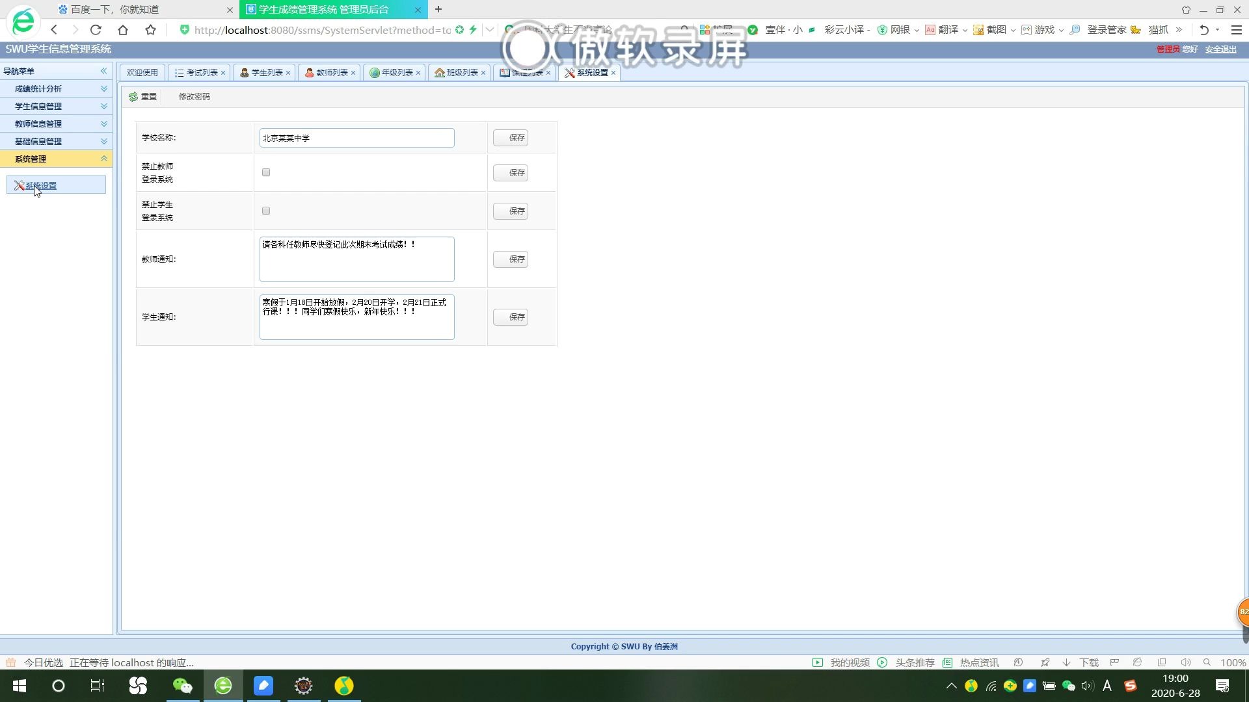Image resolution: width=1249 pixels, height=702 pixels.
Task: Click volume icon in system tray
Action: [1087, 686]
